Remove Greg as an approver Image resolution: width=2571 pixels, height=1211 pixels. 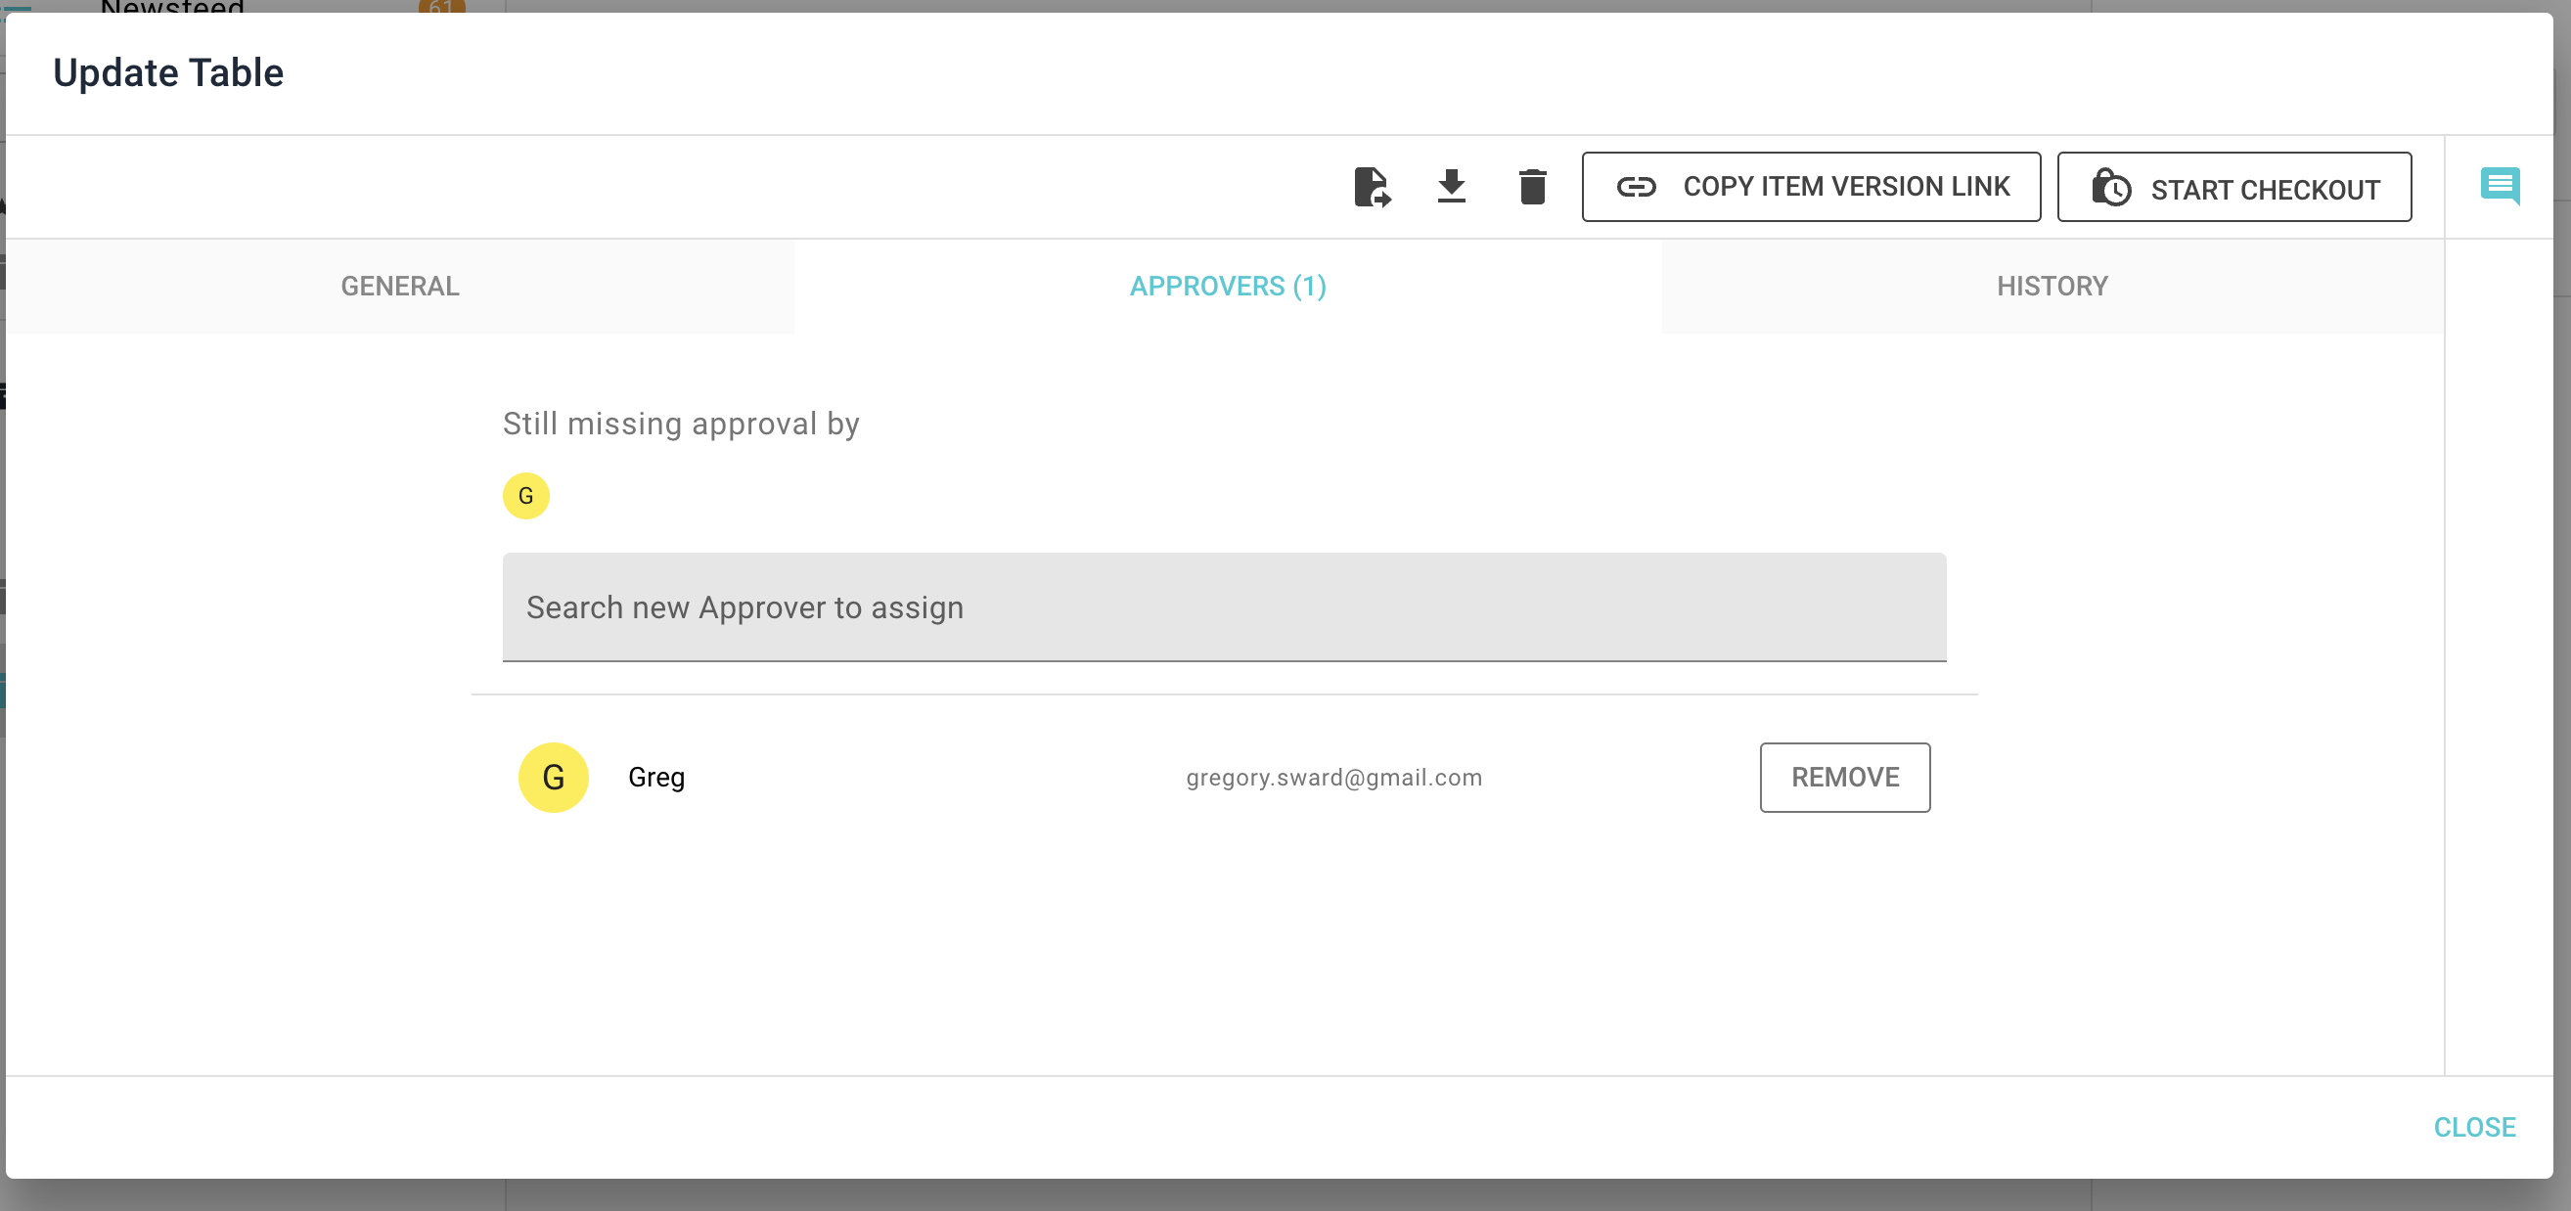point(1844,777)
